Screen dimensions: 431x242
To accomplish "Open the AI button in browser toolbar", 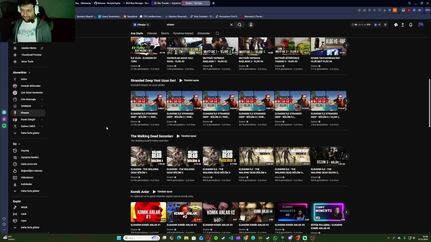I will pyautogui.click(x=428, y=10).
